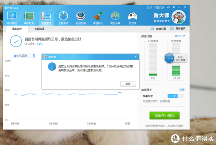The image size is (216, 145).
Task: Start the 温度压力测试 green button
Action: (x=165, y=116)
